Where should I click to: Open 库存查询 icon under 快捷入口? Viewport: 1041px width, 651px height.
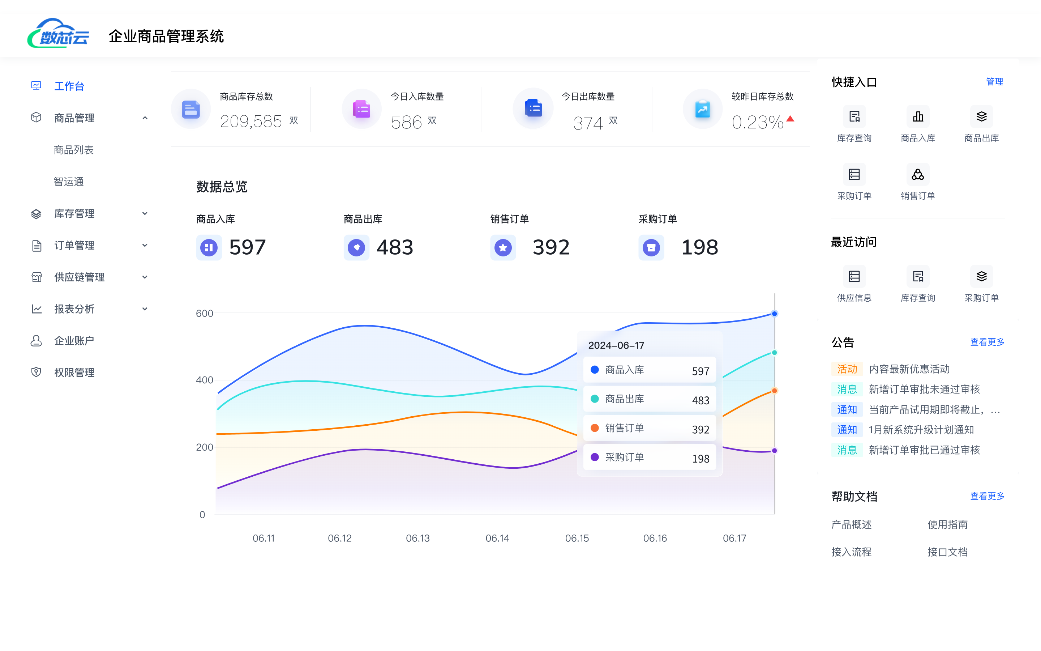pos(854,116)
